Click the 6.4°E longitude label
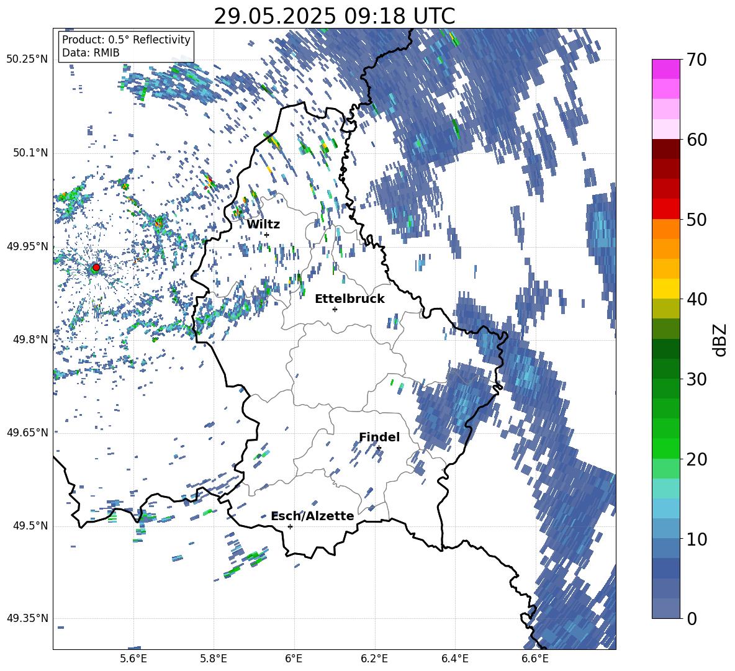The width and height of the screenshot is (735, 671). click(454, 659)
